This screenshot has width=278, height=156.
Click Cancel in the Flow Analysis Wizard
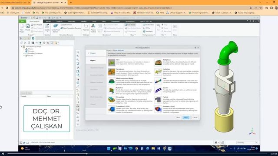pos(195,117)
